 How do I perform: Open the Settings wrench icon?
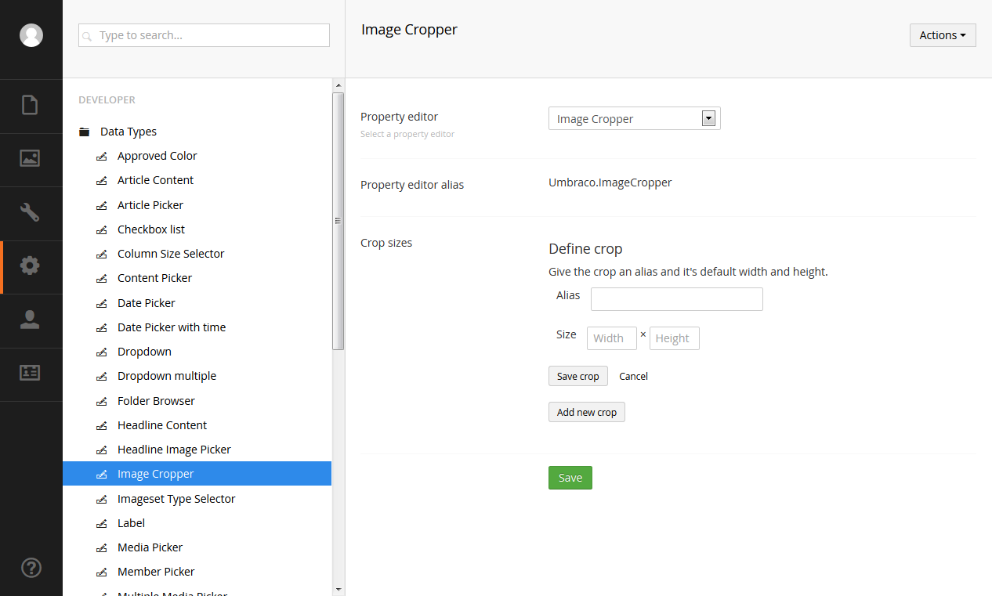30,212
